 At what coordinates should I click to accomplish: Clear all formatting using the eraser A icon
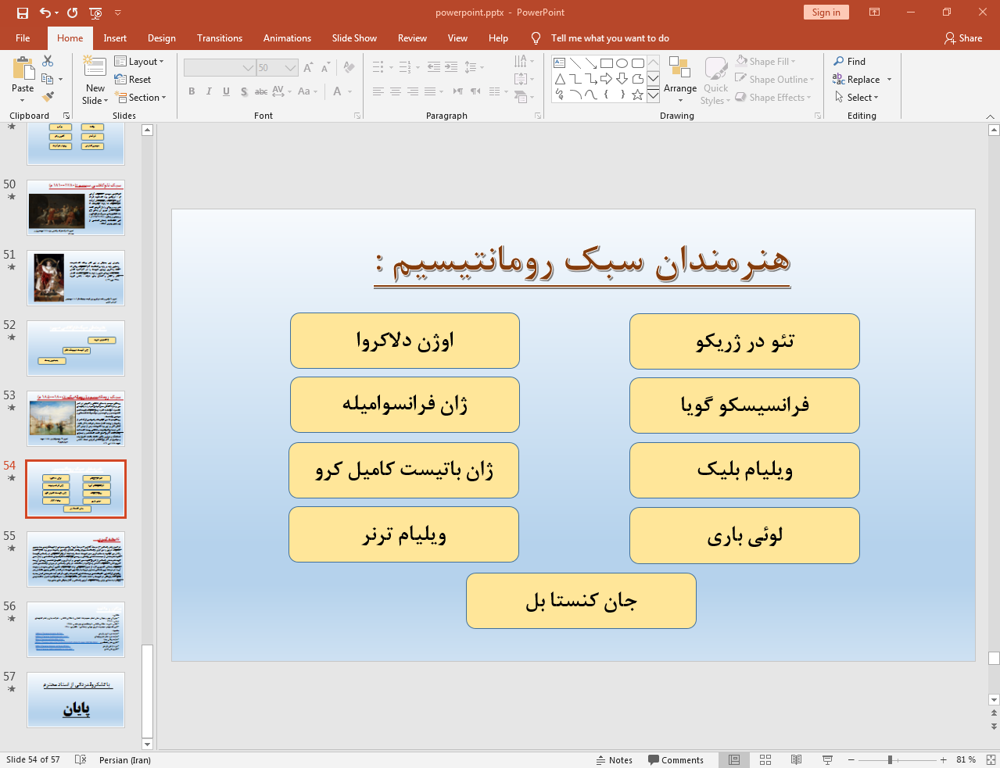(x=349, y=68)
